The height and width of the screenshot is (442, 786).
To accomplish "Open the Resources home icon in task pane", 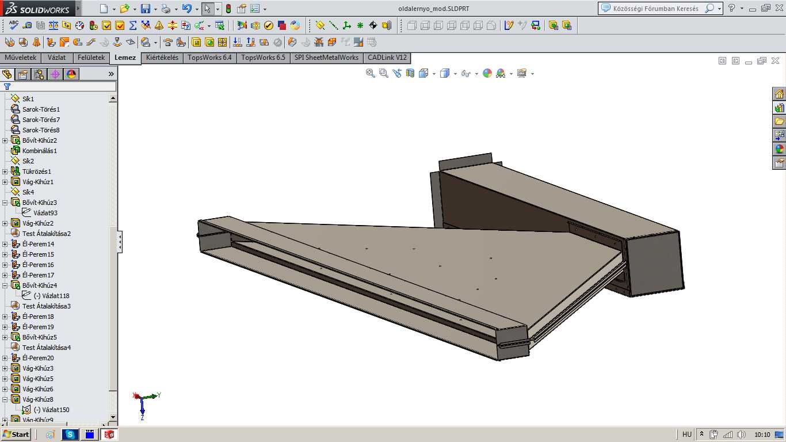I will click(x=779, y=94).
